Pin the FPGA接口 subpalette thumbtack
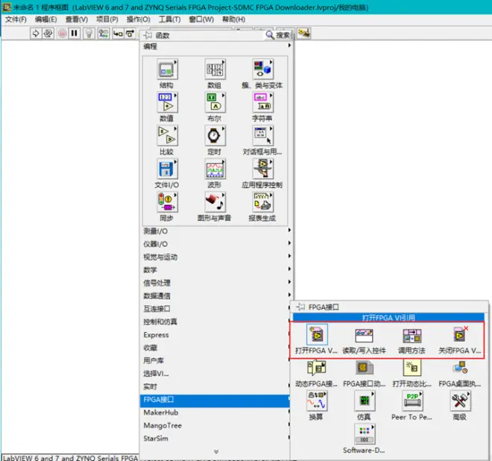 pos(300,307)
